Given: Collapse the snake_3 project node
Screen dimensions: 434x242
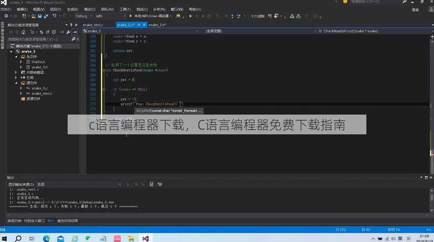Looking at the screenshot, I should click(11, 51).
